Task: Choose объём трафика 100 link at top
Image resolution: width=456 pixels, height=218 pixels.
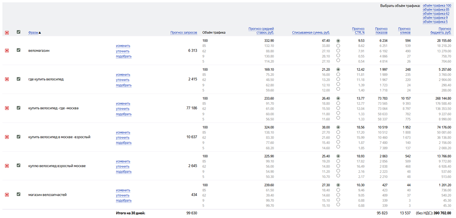Action: [x=437, y=5]
